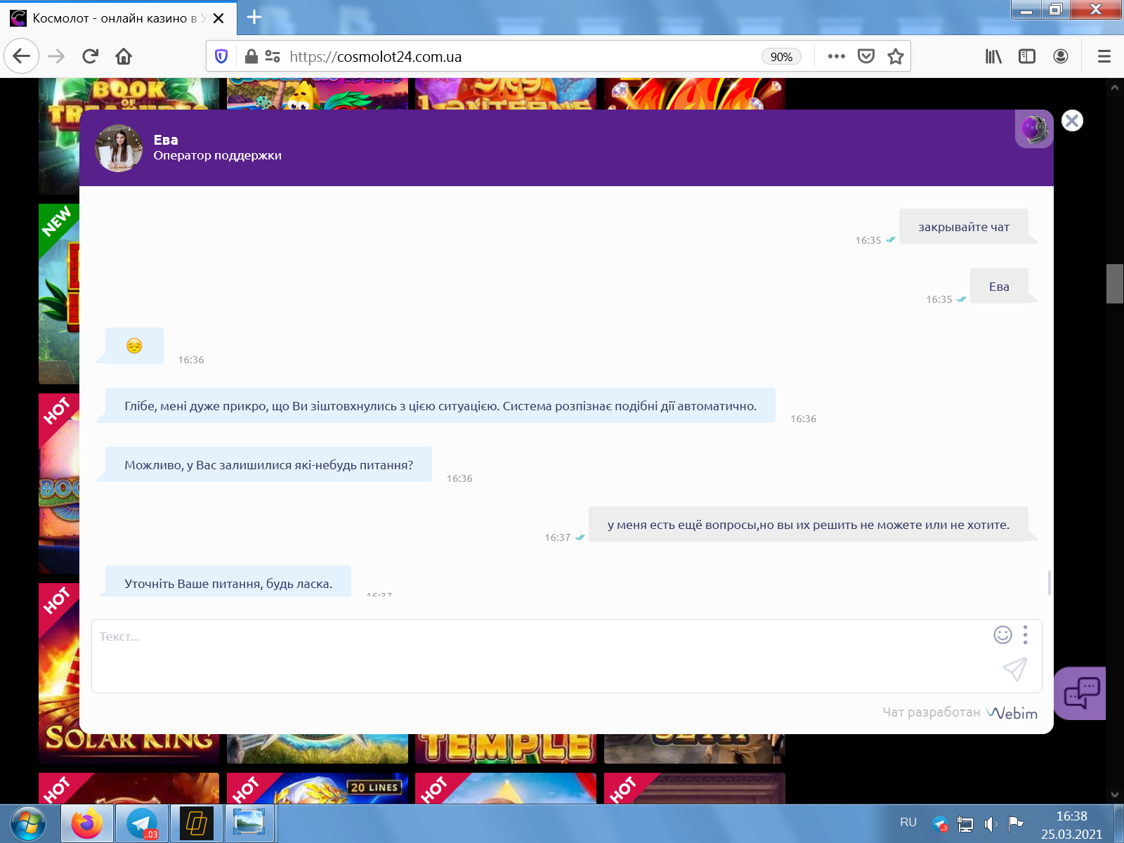
Task: Go forward in browser history
Action: pos(56,56)
